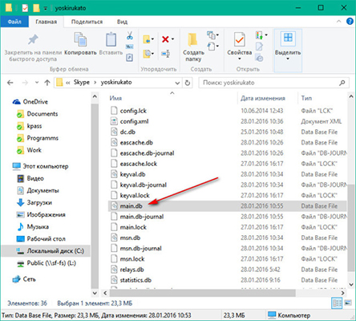Open the blue help question mark
The height and width of the screenshot is (321, 356).
tap(350, 22)
